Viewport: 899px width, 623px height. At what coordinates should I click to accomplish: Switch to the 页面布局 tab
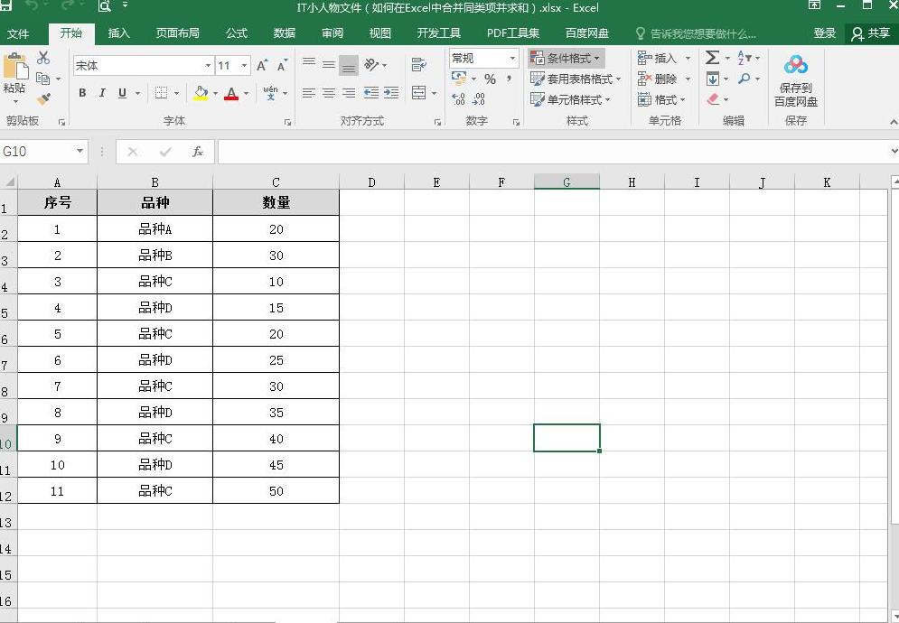pos(178,33)
